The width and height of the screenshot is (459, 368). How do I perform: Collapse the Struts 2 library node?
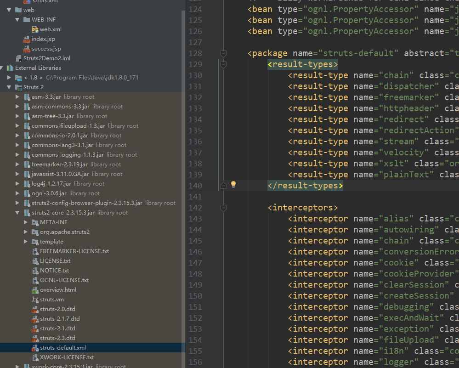point(9,87)
